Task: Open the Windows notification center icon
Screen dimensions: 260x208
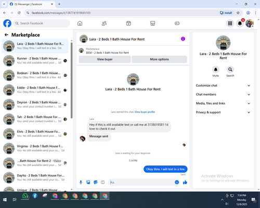Action: point(254,200)
